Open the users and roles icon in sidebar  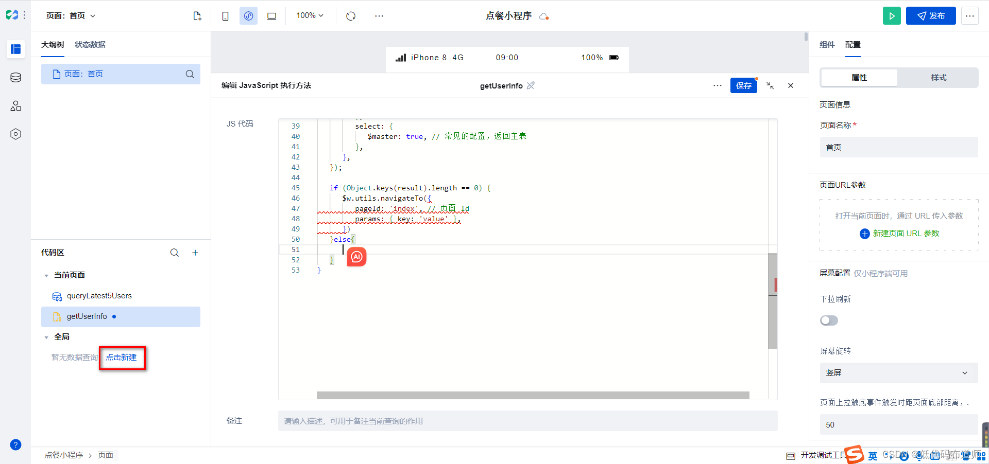pyautogui.click(x=16, y=106)
